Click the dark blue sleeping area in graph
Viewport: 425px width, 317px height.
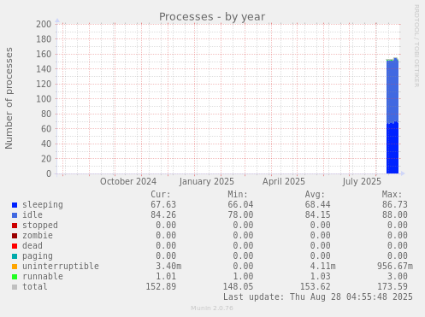(393, 148)
